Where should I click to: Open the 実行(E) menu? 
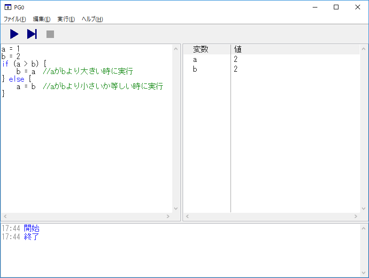click(x=66, y=19)
